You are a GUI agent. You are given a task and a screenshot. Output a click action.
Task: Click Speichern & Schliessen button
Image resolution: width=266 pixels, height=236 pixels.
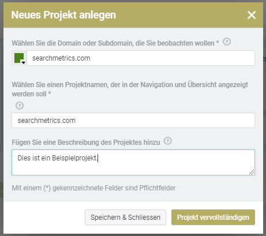[x=125, y=218]
